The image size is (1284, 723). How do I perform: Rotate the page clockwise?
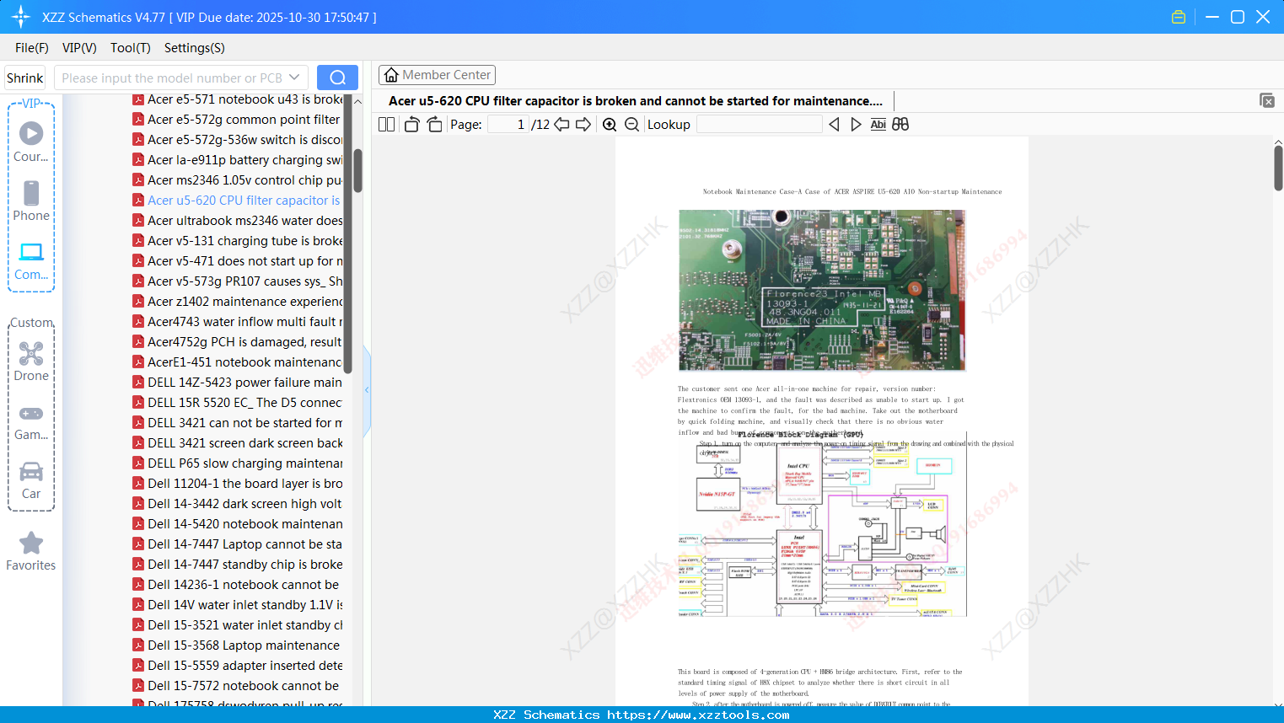tap(434, 125)
